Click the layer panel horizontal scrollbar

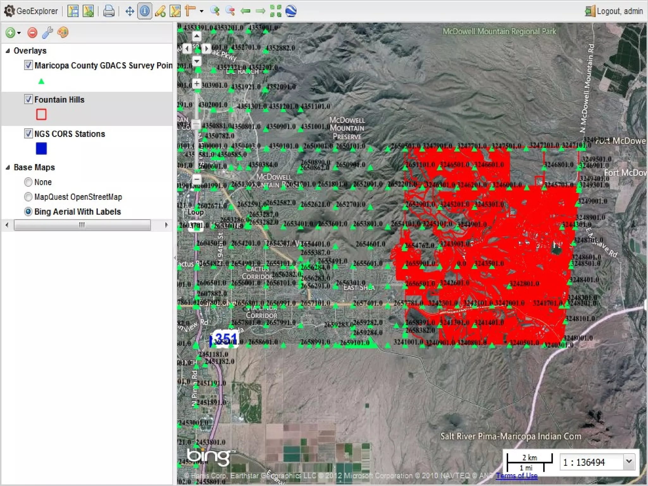pos(82,225)
